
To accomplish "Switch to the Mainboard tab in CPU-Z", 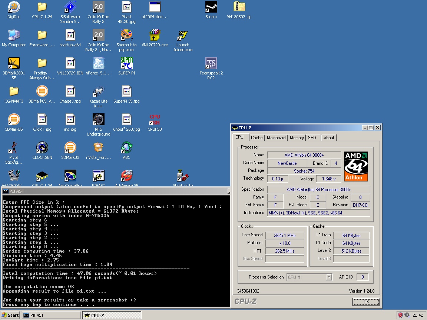I will 276,138.
